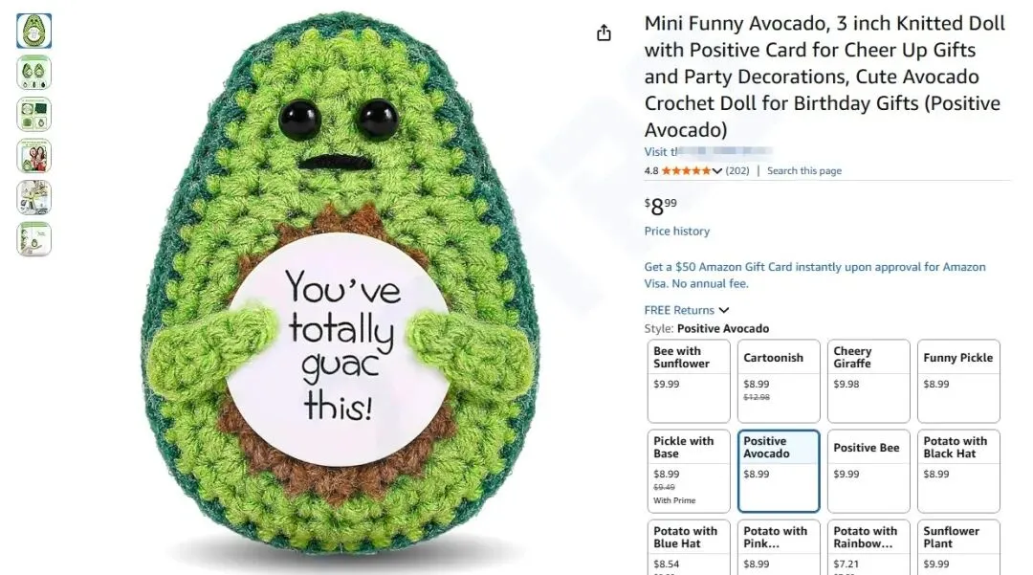The width and height of the screenshot is (1033, 575).
Task: Open the Price history link
Action: pyautogui.click(x=677, y=232)
